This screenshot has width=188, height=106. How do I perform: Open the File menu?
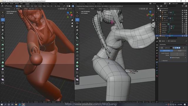click(x=4, y=4)
